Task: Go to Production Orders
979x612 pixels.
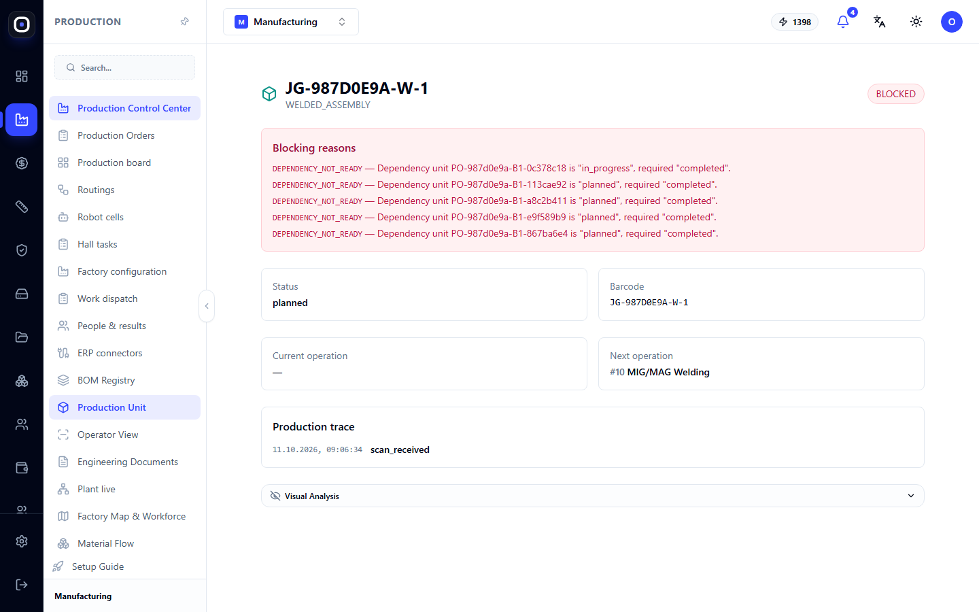Action: (x=124, y=135)
